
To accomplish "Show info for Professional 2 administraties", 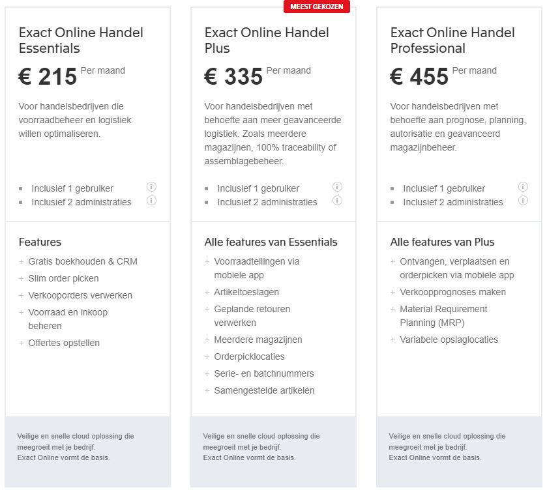I will point(523,201).
